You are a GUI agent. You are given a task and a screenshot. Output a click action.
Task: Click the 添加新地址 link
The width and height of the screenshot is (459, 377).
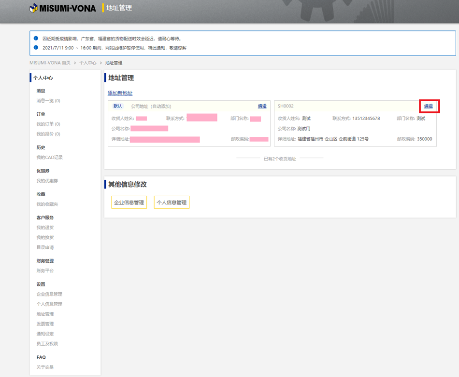point(120,93)
